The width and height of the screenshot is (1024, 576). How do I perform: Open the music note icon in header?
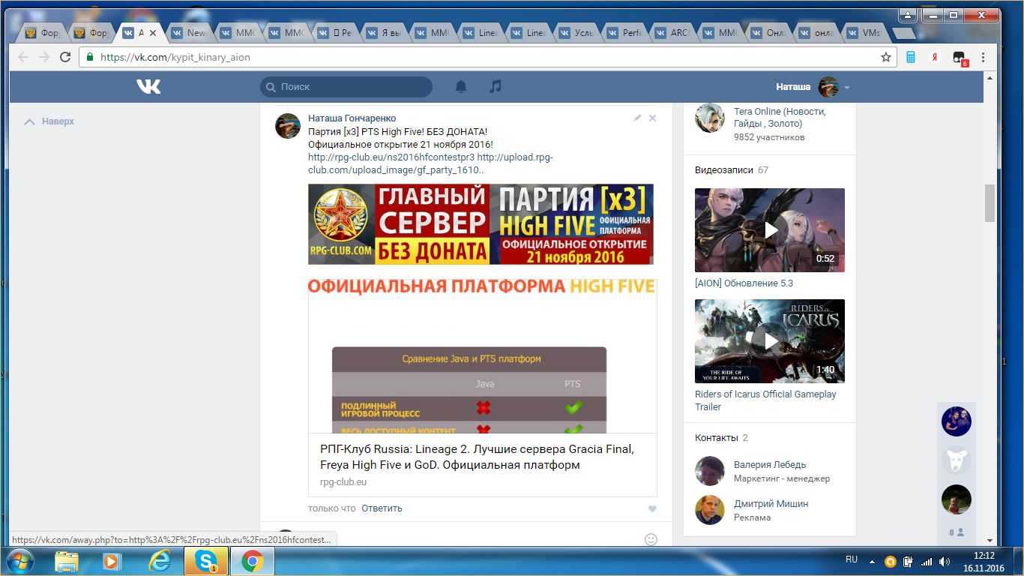click(495, 87)
